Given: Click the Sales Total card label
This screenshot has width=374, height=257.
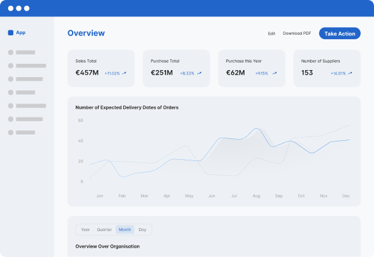Looking at the screenshot, I should (x=86, y=61).
